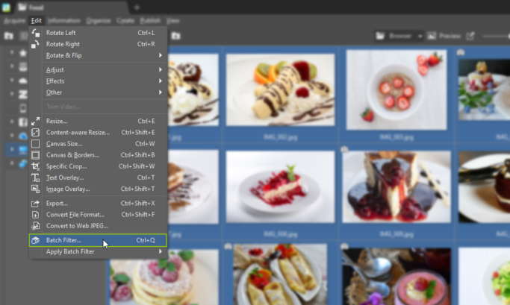Choose Convert File Format... entry
The image size is (510, 305).
(x=98, y=215)
